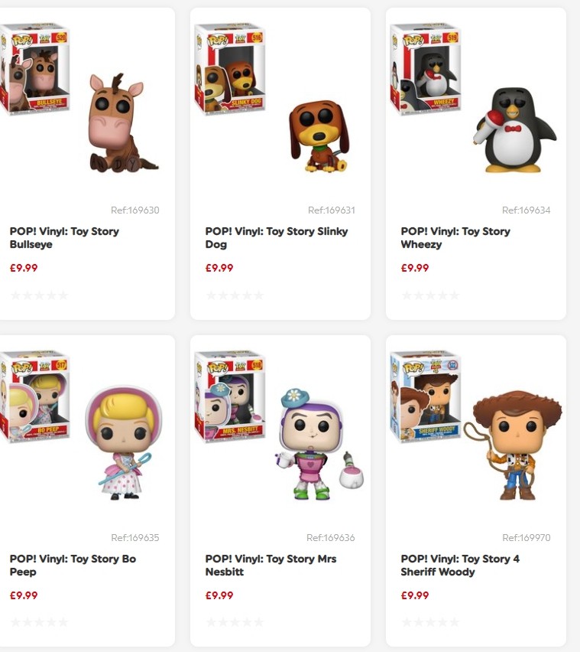Open POP! Vinyl Toy Story Bullseye product page
The width and height of the screenshot is (580, 652).
tap(66, 238)
